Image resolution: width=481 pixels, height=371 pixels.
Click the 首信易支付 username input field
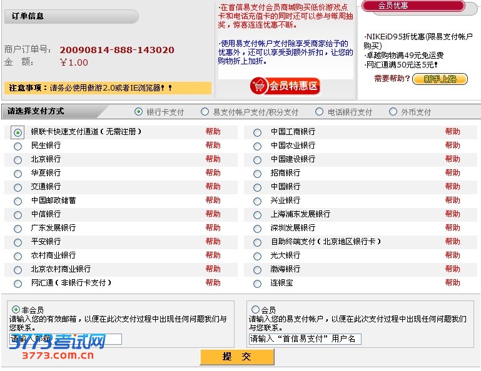pos(305,339)
